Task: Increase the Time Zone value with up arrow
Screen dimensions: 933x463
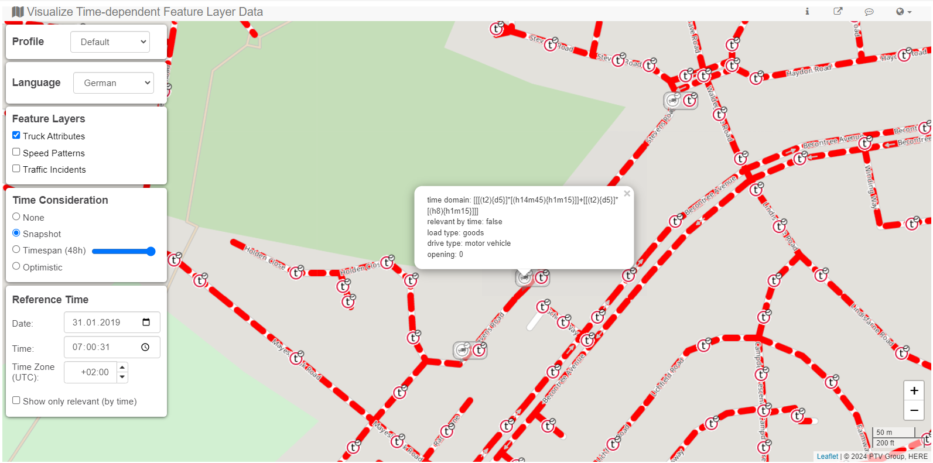Action: click(122, 367)
